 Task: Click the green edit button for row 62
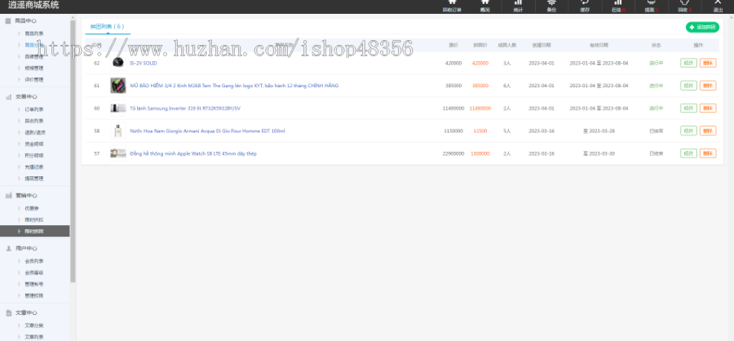coord(688,63)
